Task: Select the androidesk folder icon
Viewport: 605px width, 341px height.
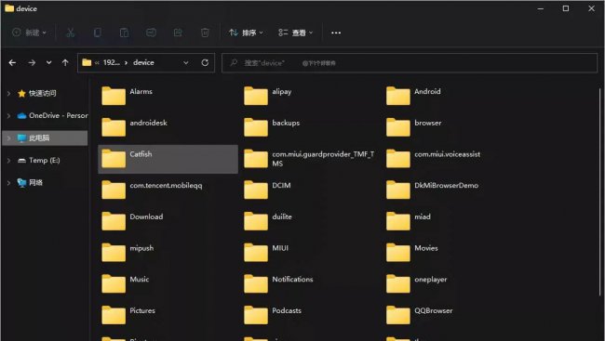Action: coord(114,127)
